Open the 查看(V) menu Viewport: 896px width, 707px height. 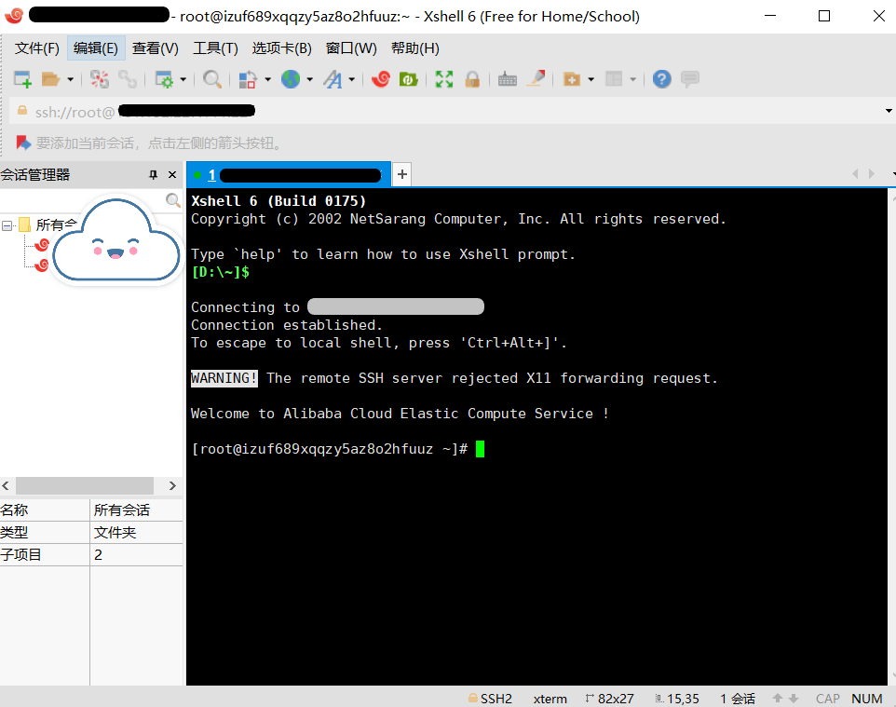click(156, 48)
